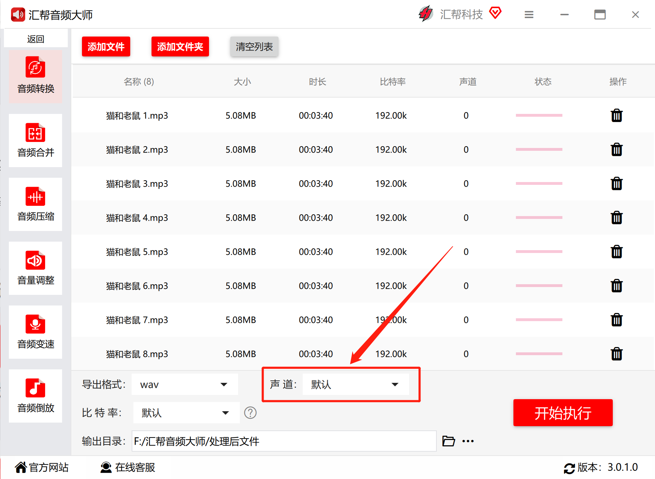Click 192.00k bitrate of 猫和老鼠 3.mp3
This screenshot has width=655, height=479.
[x=391, y=183]
